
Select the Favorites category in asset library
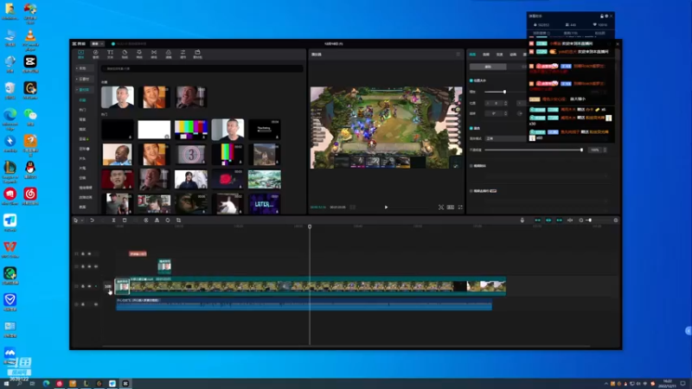(82, 100)
